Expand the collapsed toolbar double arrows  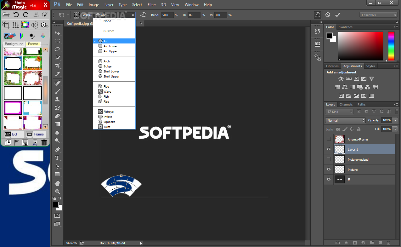(54, 23)
